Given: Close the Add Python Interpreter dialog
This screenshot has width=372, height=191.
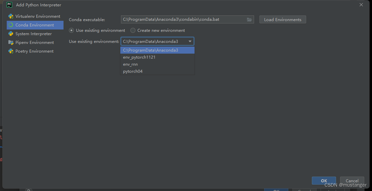Looking at the screenshot, I should (x=361, y=5).
